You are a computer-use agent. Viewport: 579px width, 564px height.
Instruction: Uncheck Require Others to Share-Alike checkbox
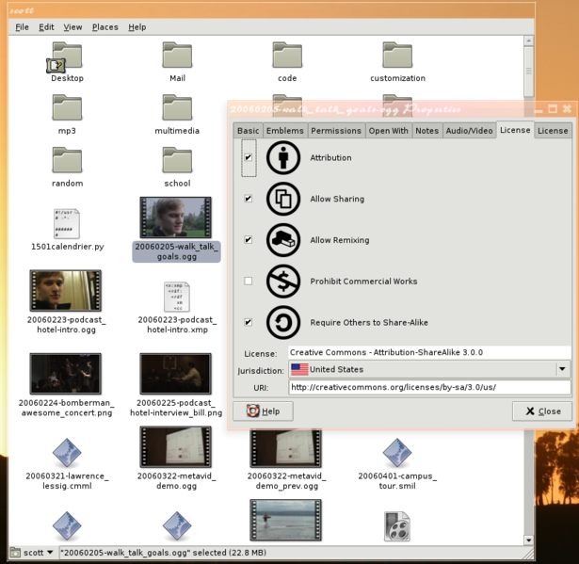click(x=249, y=322)
